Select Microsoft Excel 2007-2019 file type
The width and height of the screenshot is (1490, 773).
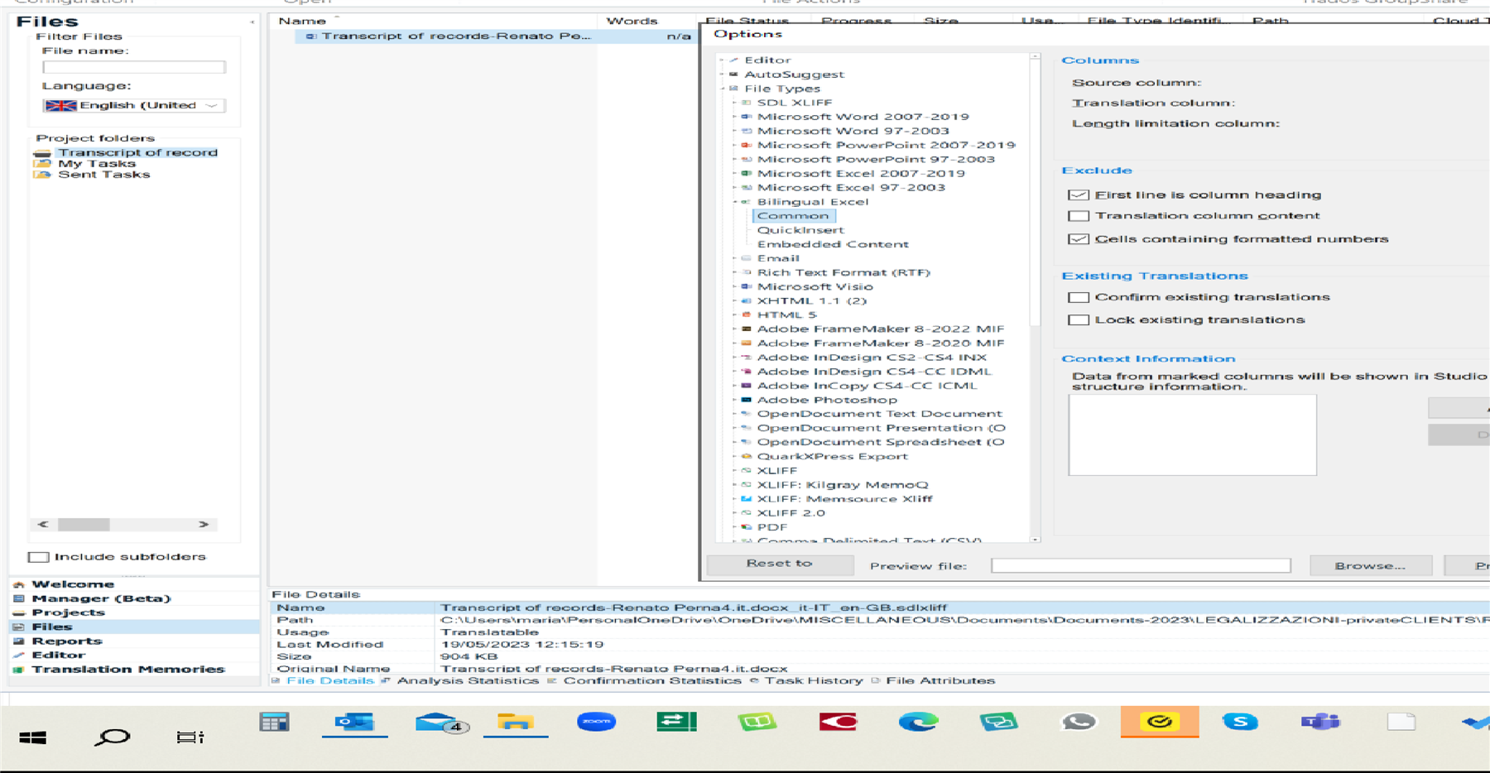(861, 173)
